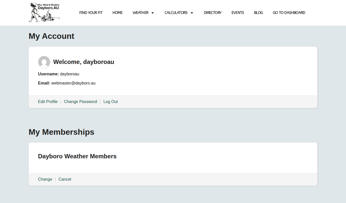This screenshot has height=203, width=346.
Task: Click the Dayboro Weather Members title
Action: point(77,156)
